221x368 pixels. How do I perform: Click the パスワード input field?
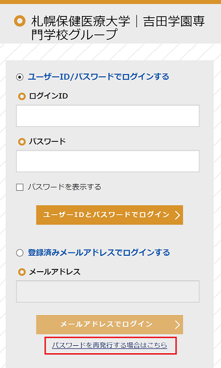click(108, 161)
